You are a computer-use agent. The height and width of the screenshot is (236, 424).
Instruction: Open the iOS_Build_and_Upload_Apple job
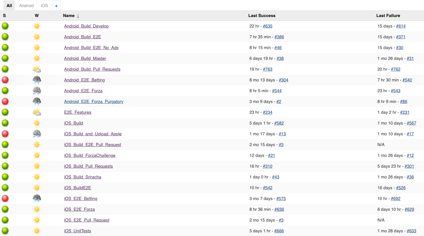click(93, 134)
